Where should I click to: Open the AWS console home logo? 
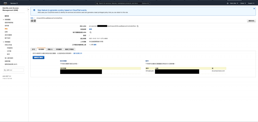(x=5, y=3)
